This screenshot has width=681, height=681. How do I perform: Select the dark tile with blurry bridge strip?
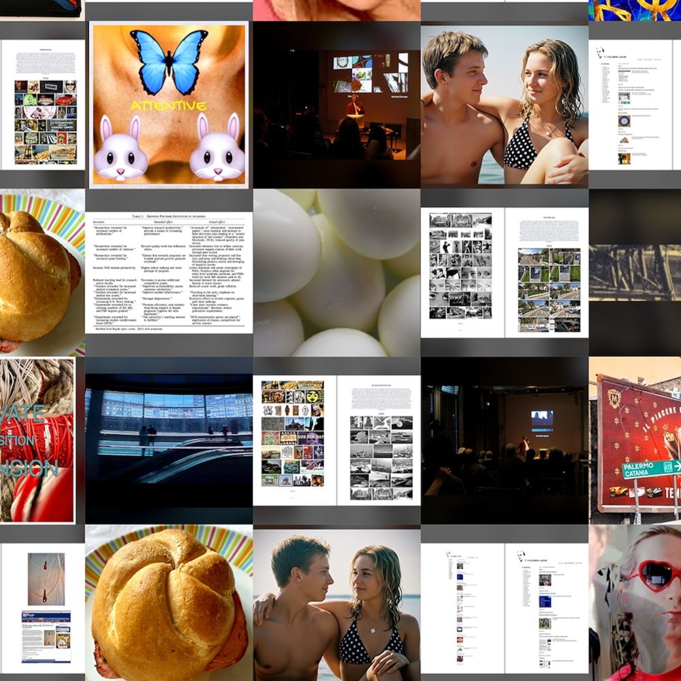pos(635,273)
